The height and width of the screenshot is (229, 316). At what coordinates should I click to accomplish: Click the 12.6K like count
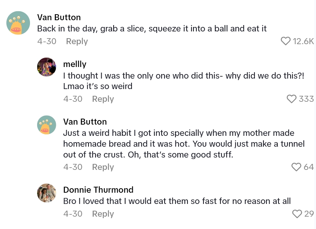tap(303, 41)
